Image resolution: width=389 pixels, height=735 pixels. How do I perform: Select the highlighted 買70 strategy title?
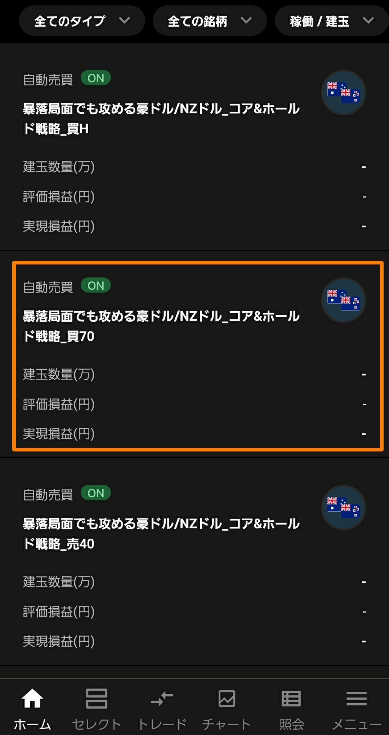coord(161,326)
